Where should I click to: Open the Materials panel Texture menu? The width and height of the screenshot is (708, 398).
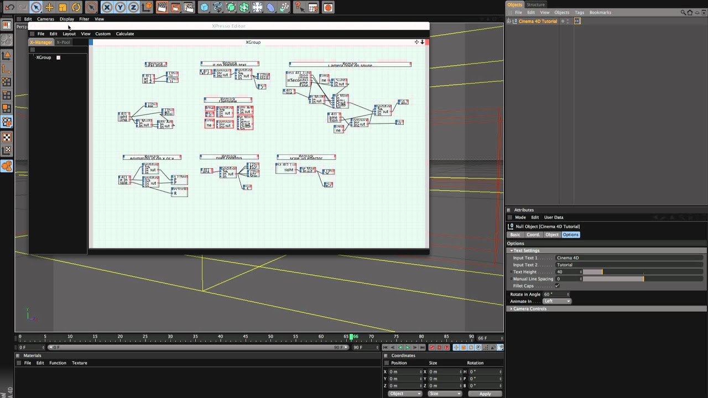coord(80,363)
